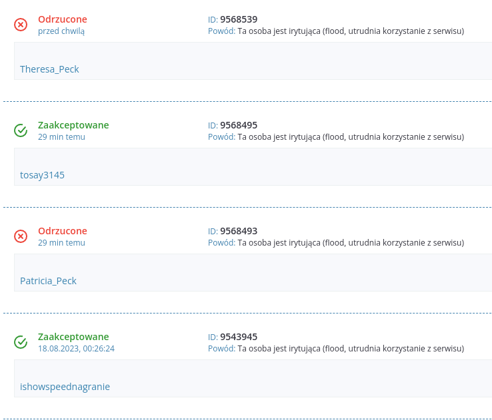Image resolution: width=492 pixels, height=420 pixels.
Task: Open the tosay3145 user profile link
Action: (x=42, y=175)
